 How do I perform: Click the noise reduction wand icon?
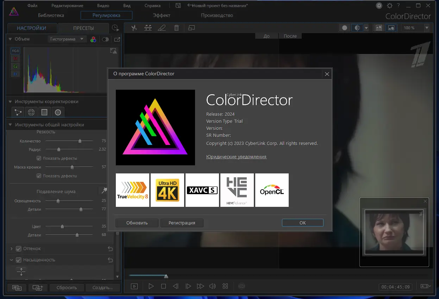[104, 190]
